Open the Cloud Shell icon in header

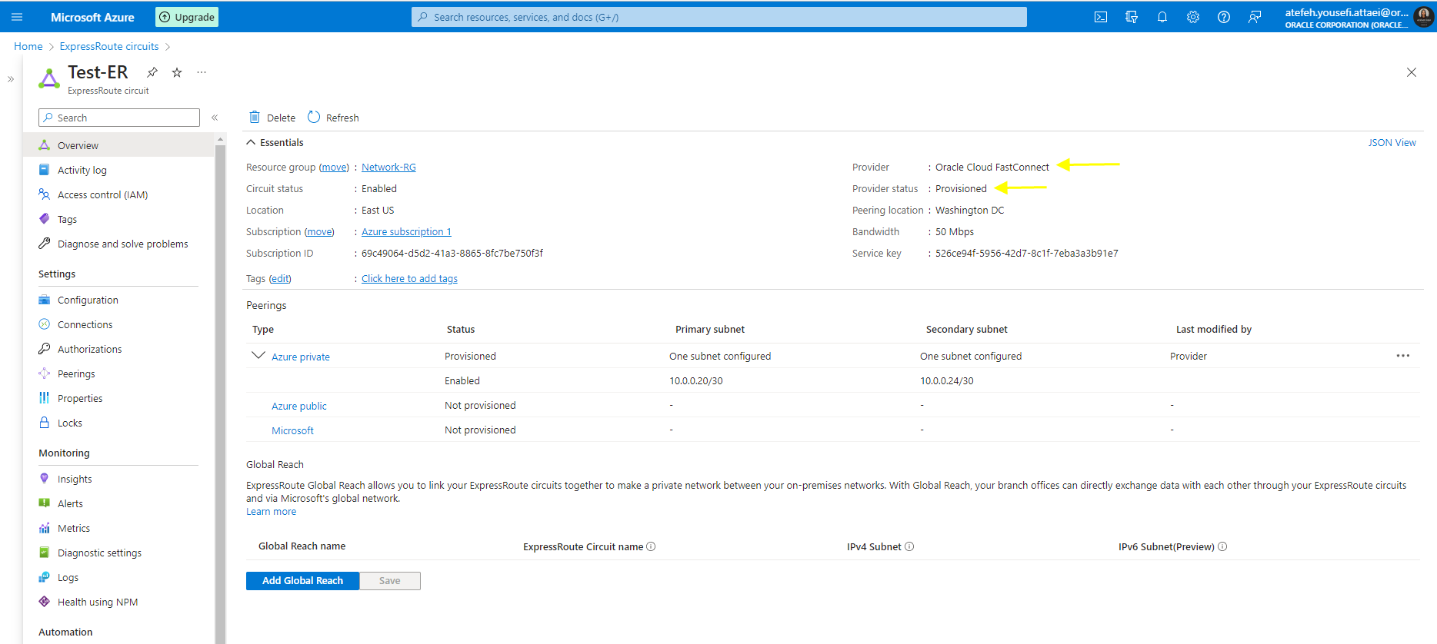(1101, 17)
